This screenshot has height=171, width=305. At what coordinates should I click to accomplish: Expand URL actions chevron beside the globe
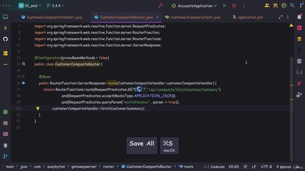tap(144, 89)
